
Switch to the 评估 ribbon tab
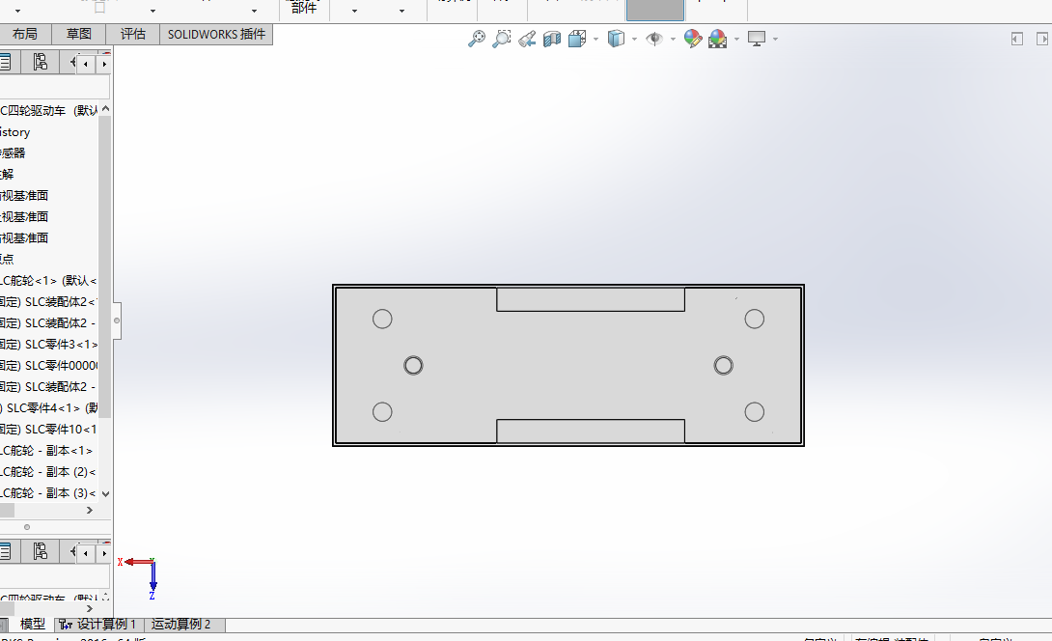coord(133,34)
